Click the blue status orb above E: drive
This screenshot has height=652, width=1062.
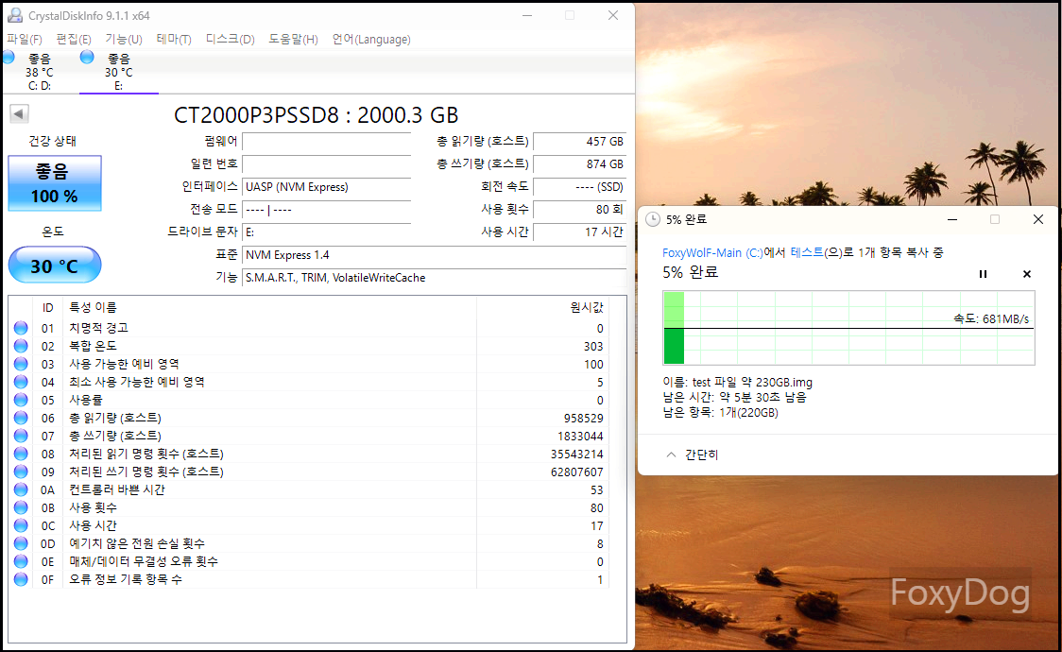(87, 58)
